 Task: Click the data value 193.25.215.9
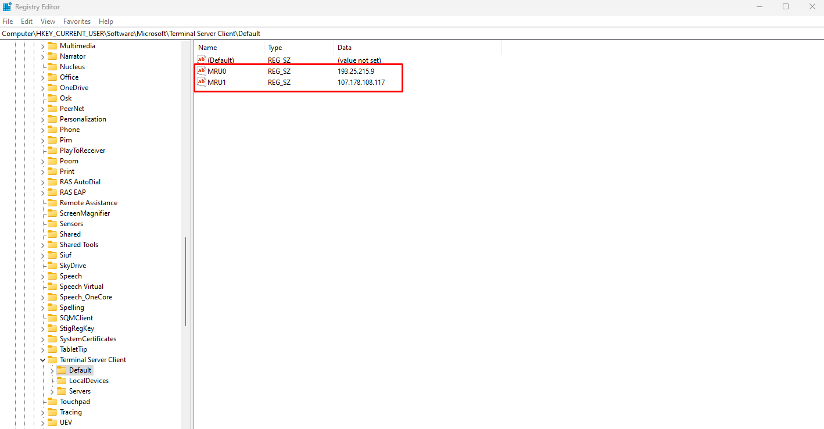click(x=356, y=71)
